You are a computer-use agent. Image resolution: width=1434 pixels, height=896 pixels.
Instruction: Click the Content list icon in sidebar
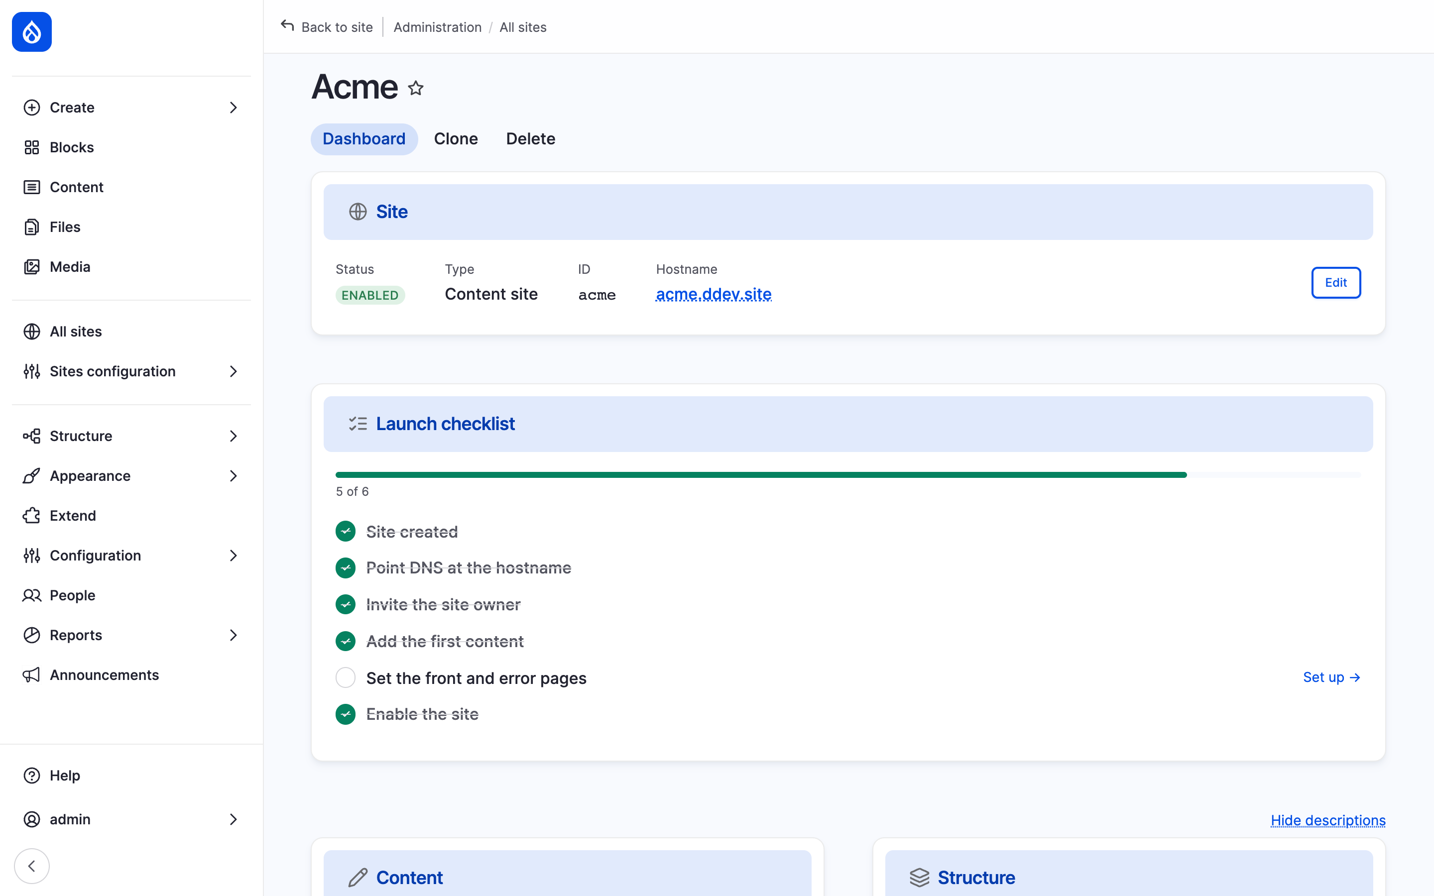click(x=32, y=187)
